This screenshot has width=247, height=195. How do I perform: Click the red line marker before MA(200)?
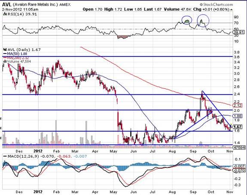[5, 58]
